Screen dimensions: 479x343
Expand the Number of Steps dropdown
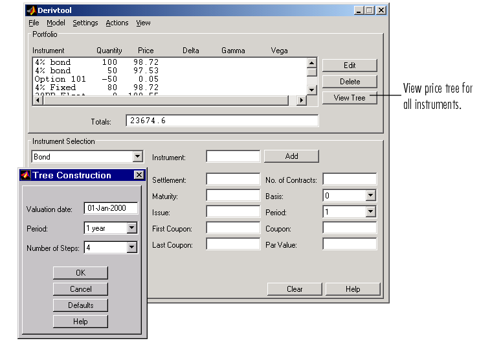(131, 247)
